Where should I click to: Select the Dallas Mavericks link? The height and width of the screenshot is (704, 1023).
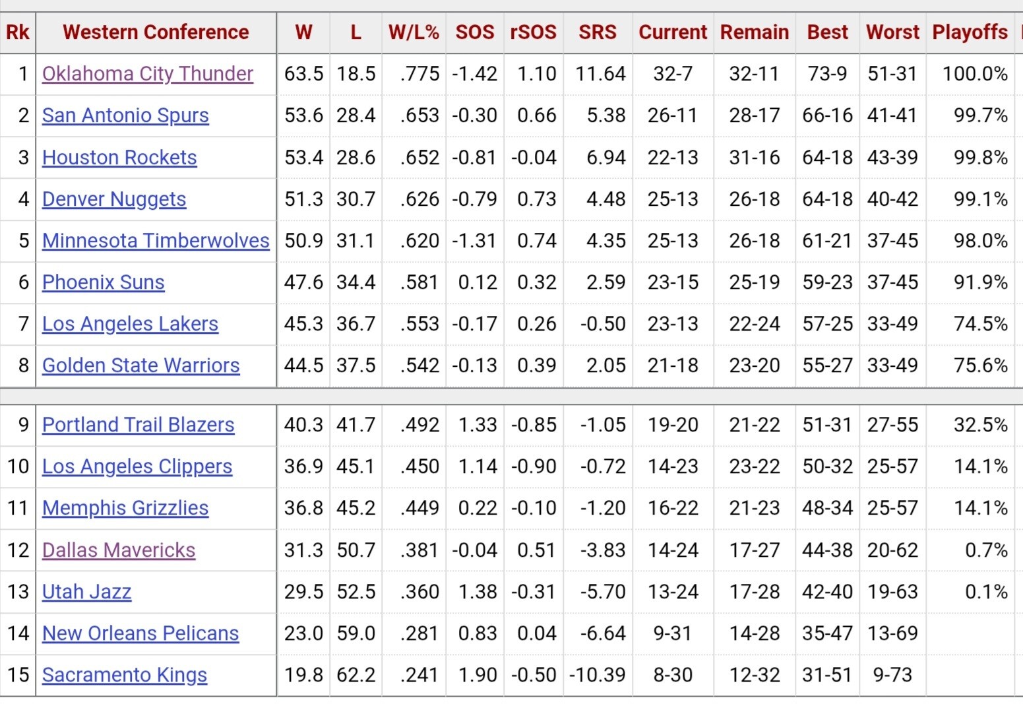pyautogui.click(x=119, y=550)
